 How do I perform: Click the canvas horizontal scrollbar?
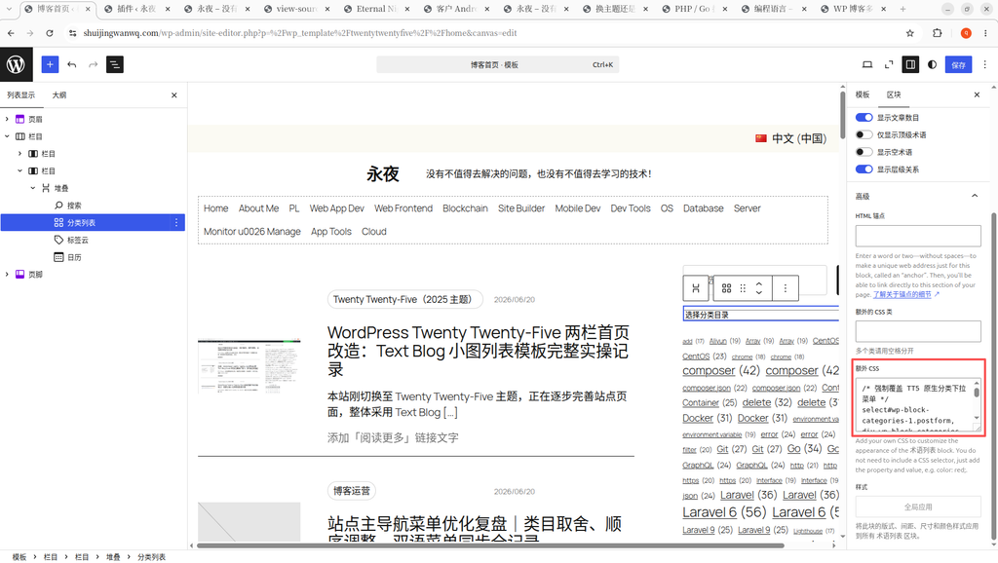coord(490,545)
